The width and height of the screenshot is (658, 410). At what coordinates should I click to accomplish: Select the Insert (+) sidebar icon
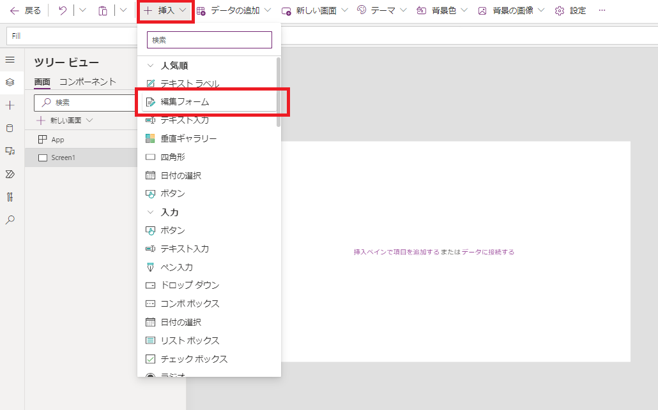pos(9,105)
